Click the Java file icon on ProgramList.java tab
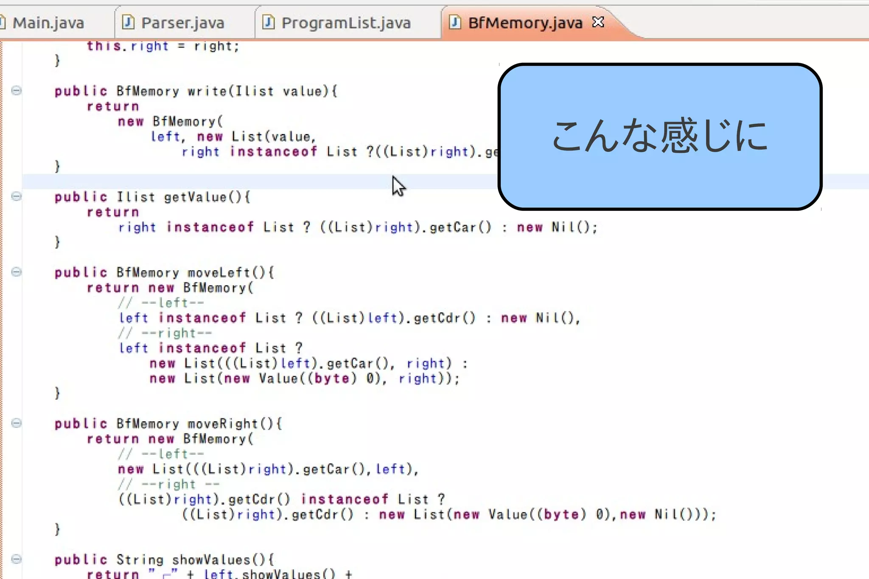The image size is (869, 579). coord(268,22)
